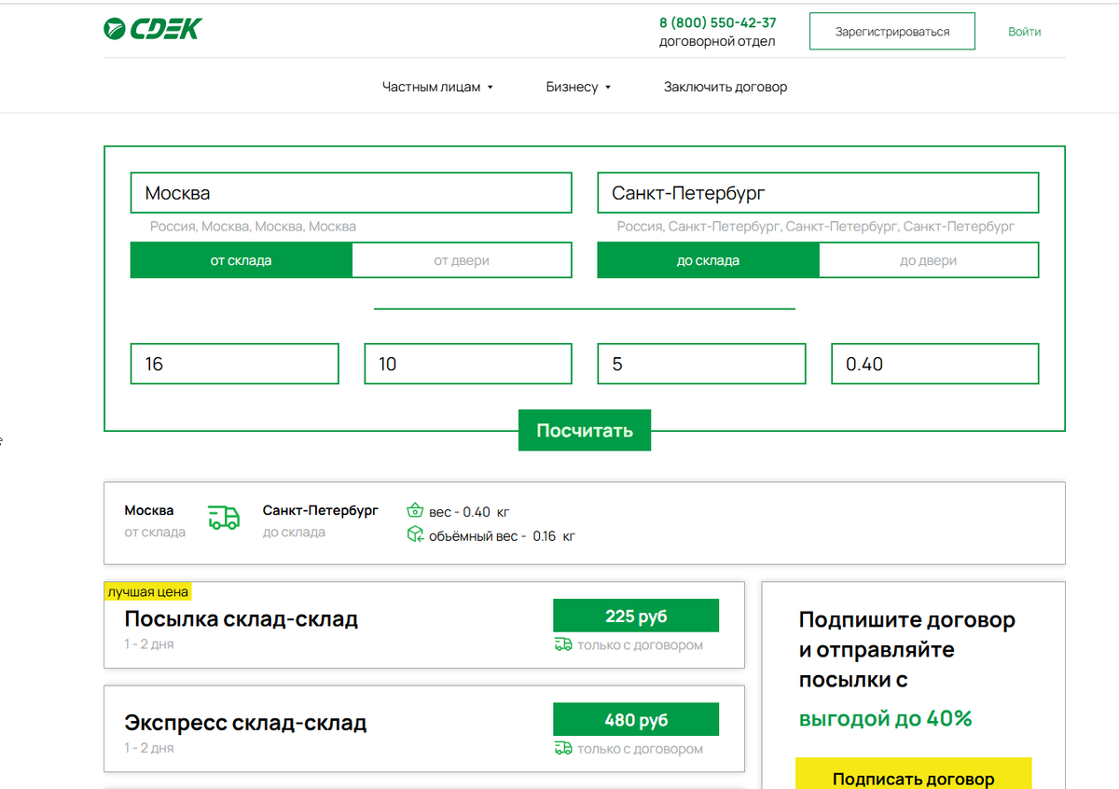The height and width of the screenshot is (789, 1119).
Task: Select 'до двери' delivery option
Action: click(x=929, y=260)
